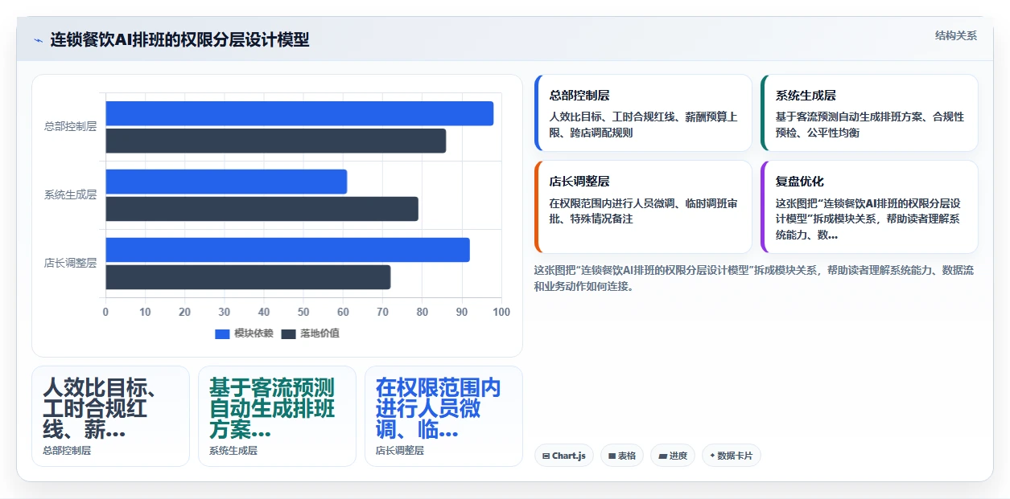Open the 复盘优化 card
This screenshot has height=499, width=1010.
(869, 207)
